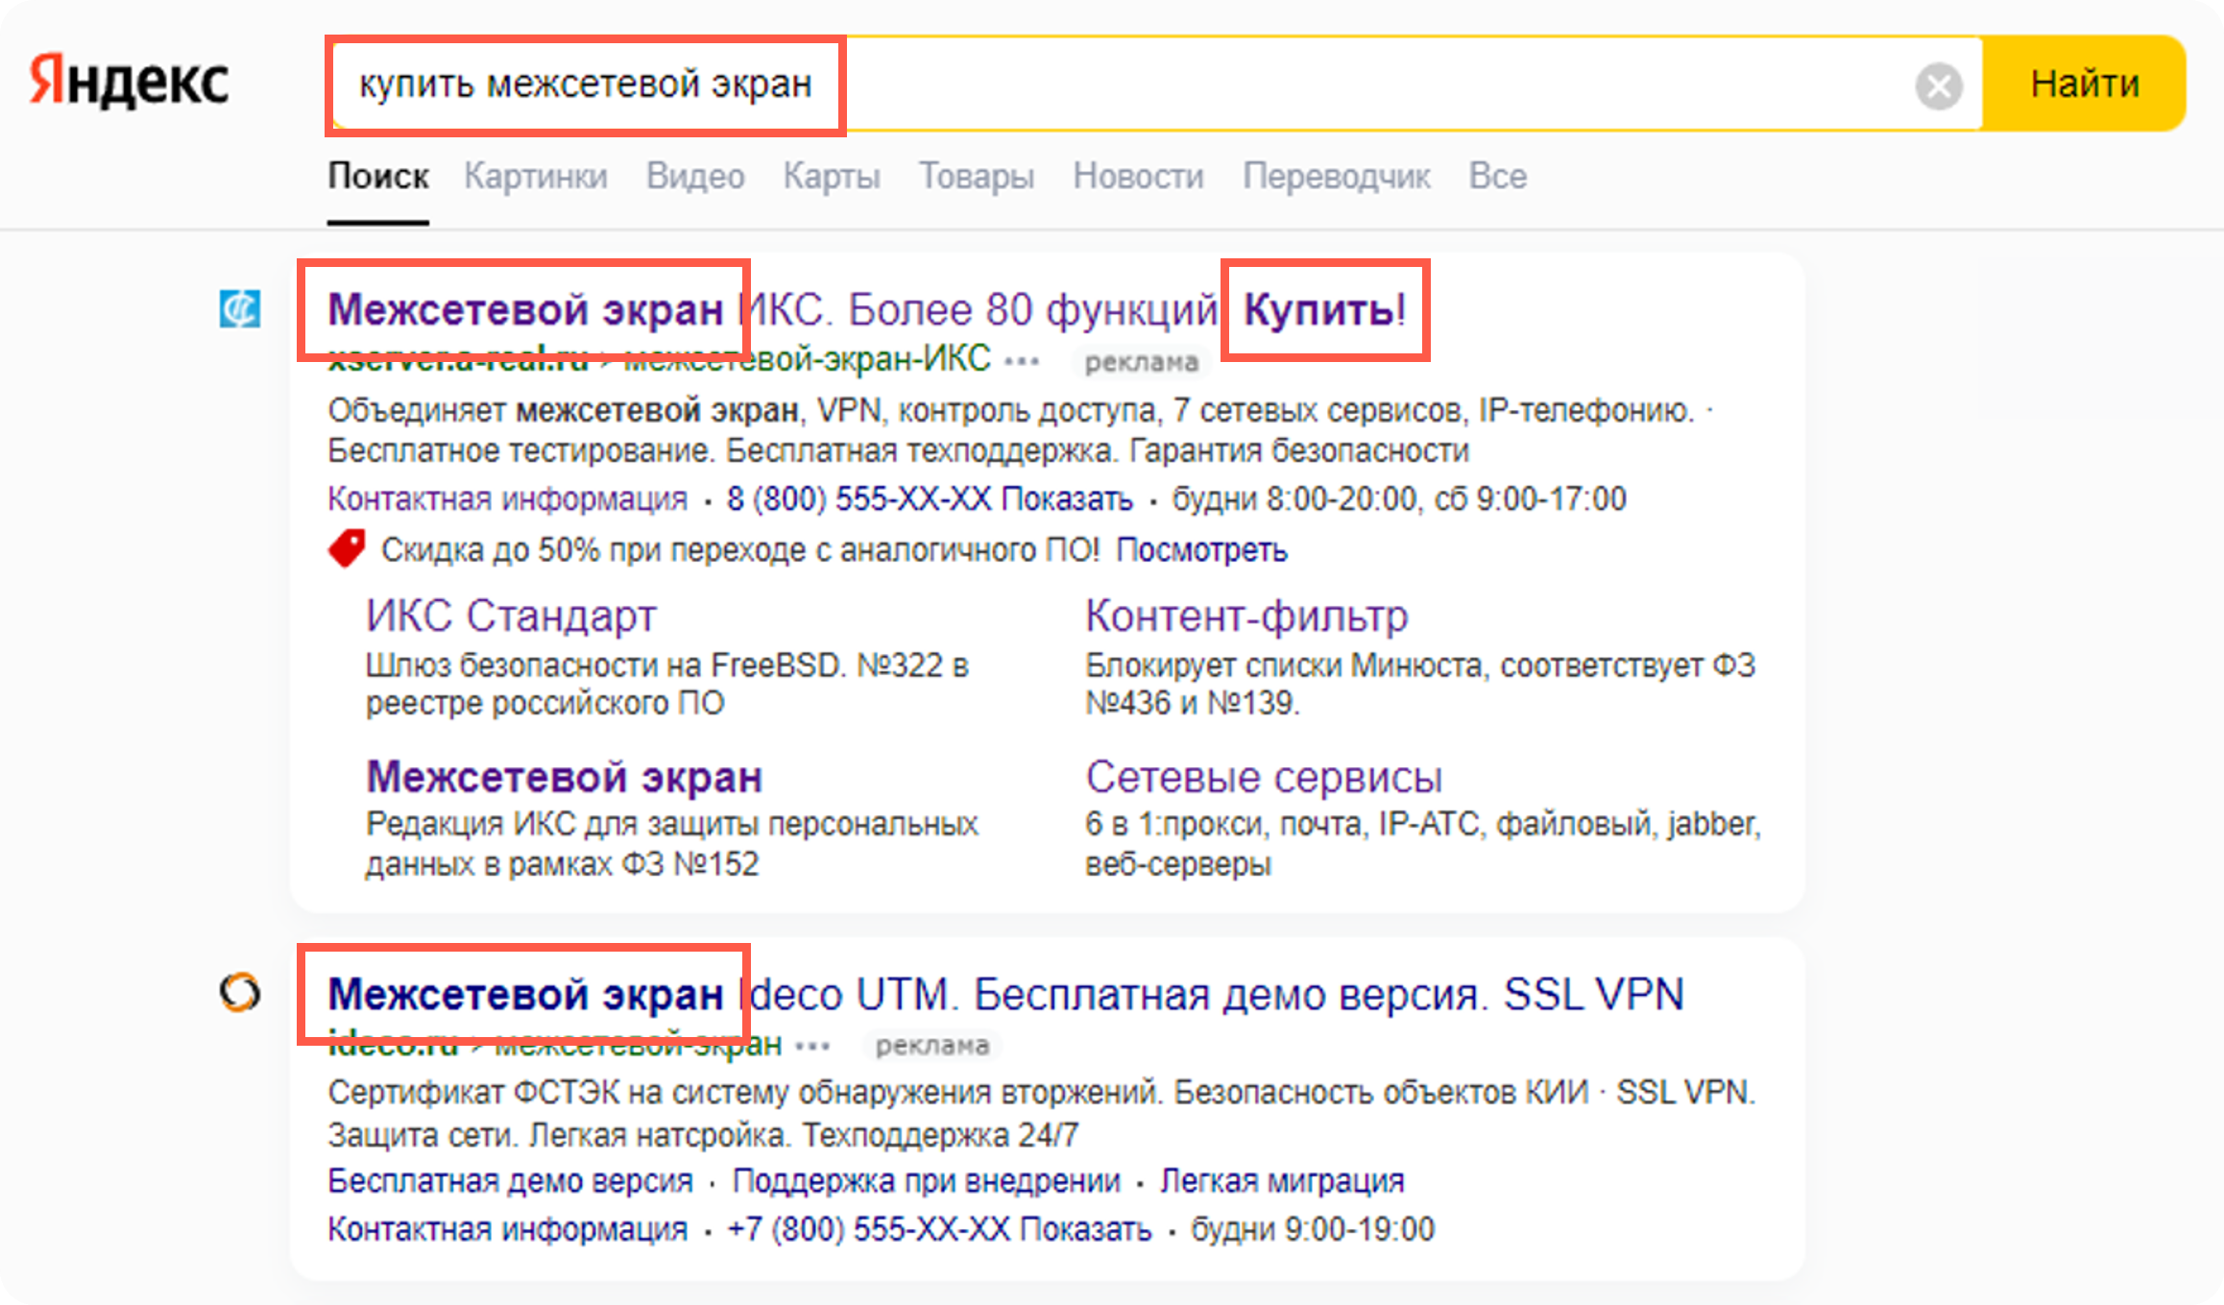This screenshot has width=2224, height=1305.
Task: Open the Новости tab
Action: click(x=1138, y=177)
